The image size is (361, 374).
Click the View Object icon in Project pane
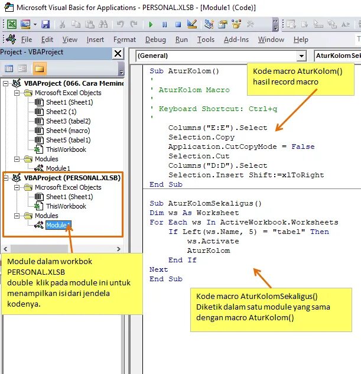22,69
